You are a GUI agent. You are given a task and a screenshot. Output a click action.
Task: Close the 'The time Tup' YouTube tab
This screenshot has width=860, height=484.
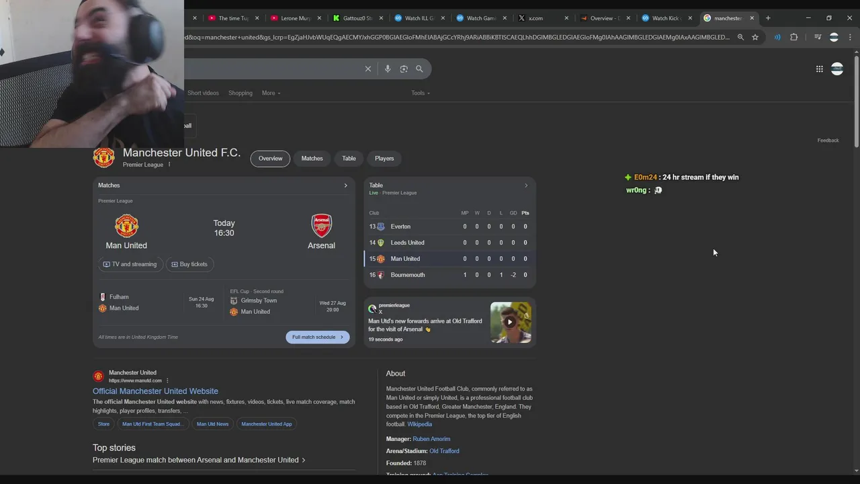257,18
